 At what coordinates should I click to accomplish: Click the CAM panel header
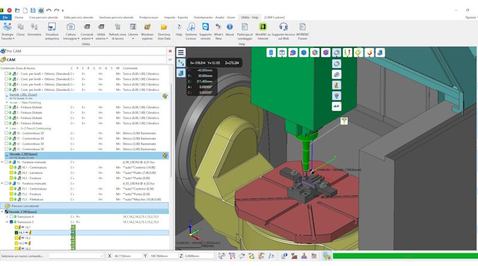83,60
